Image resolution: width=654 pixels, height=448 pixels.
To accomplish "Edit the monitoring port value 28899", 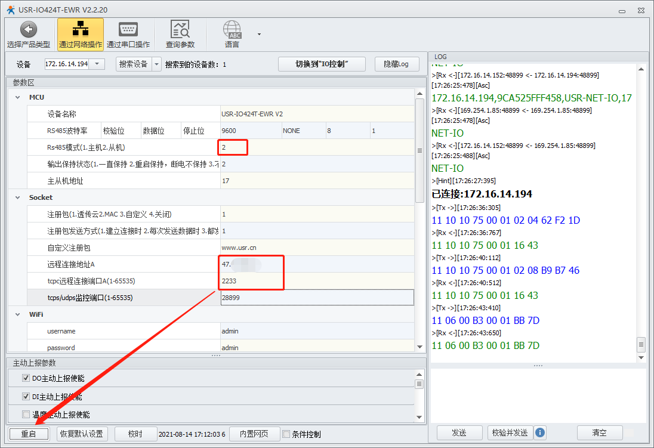I will pyautogui.click(x=317, y=298).
